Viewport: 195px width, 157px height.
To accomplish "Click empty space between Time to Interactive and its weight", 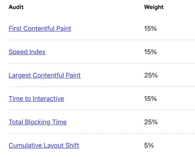I will (x=103, y=99).
